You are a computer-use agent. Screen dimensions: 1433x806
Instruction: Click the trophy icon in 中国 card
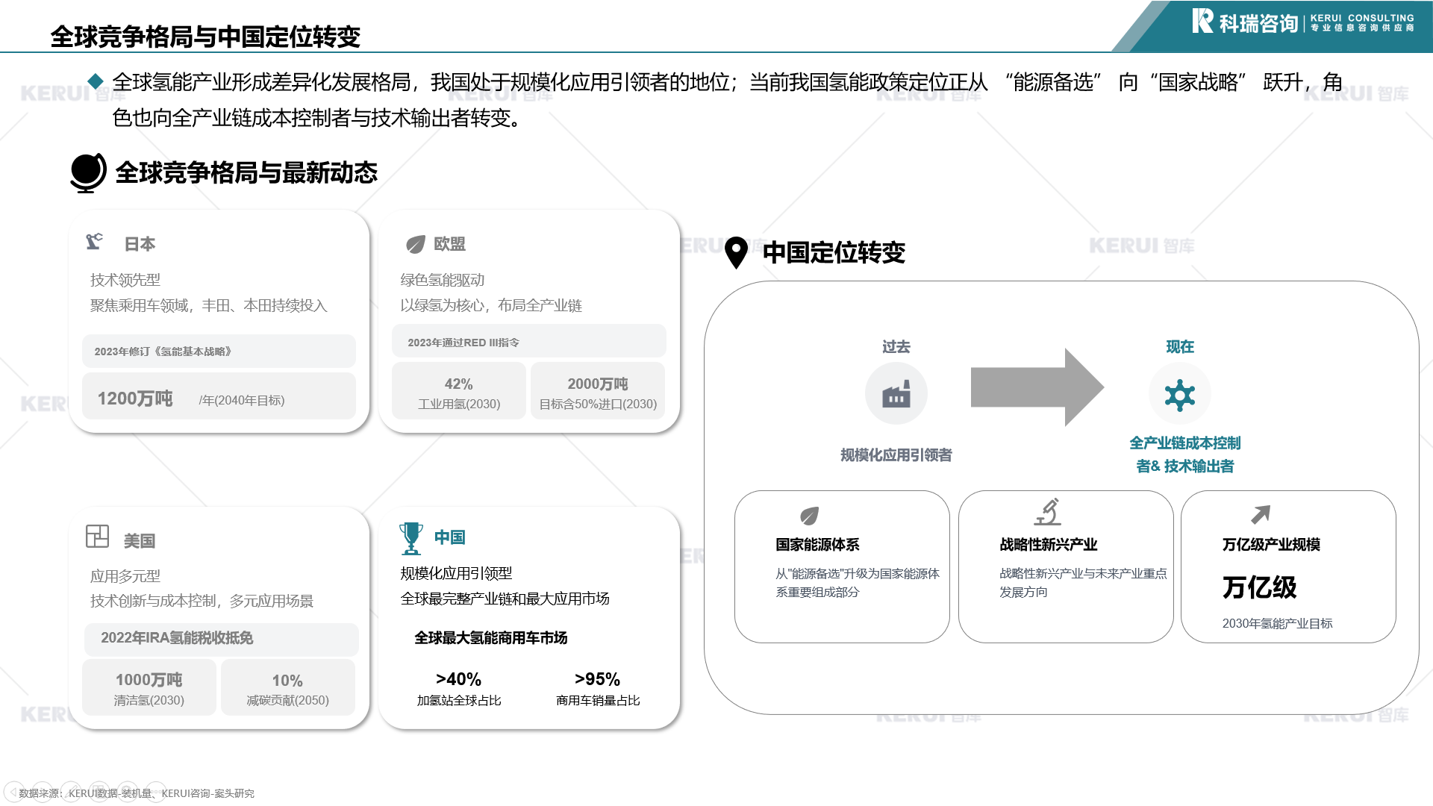pyautogui.click(x=410, y=538)
